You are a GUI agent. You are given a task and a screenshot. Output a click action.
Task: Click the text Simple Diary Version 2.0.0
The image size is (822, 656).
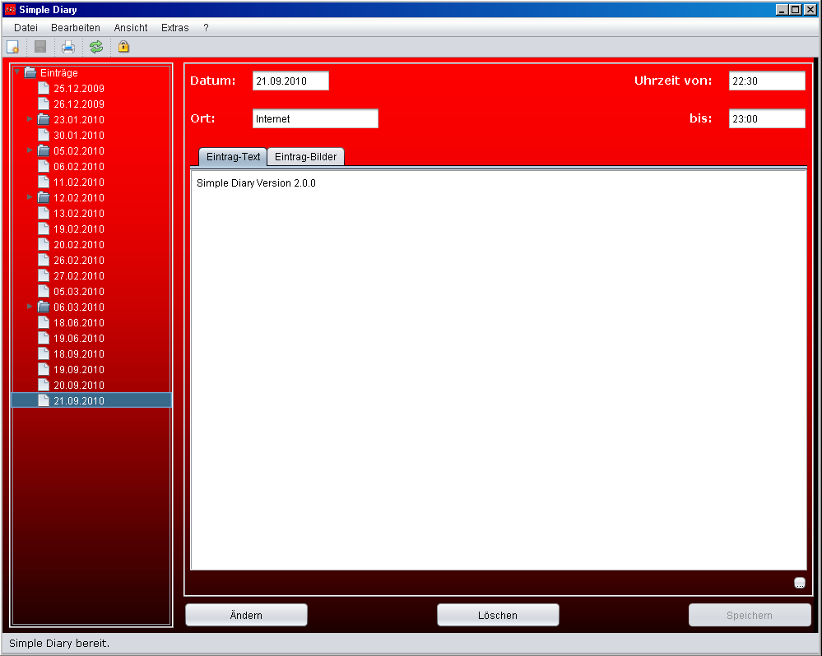[x=256, y=183]
